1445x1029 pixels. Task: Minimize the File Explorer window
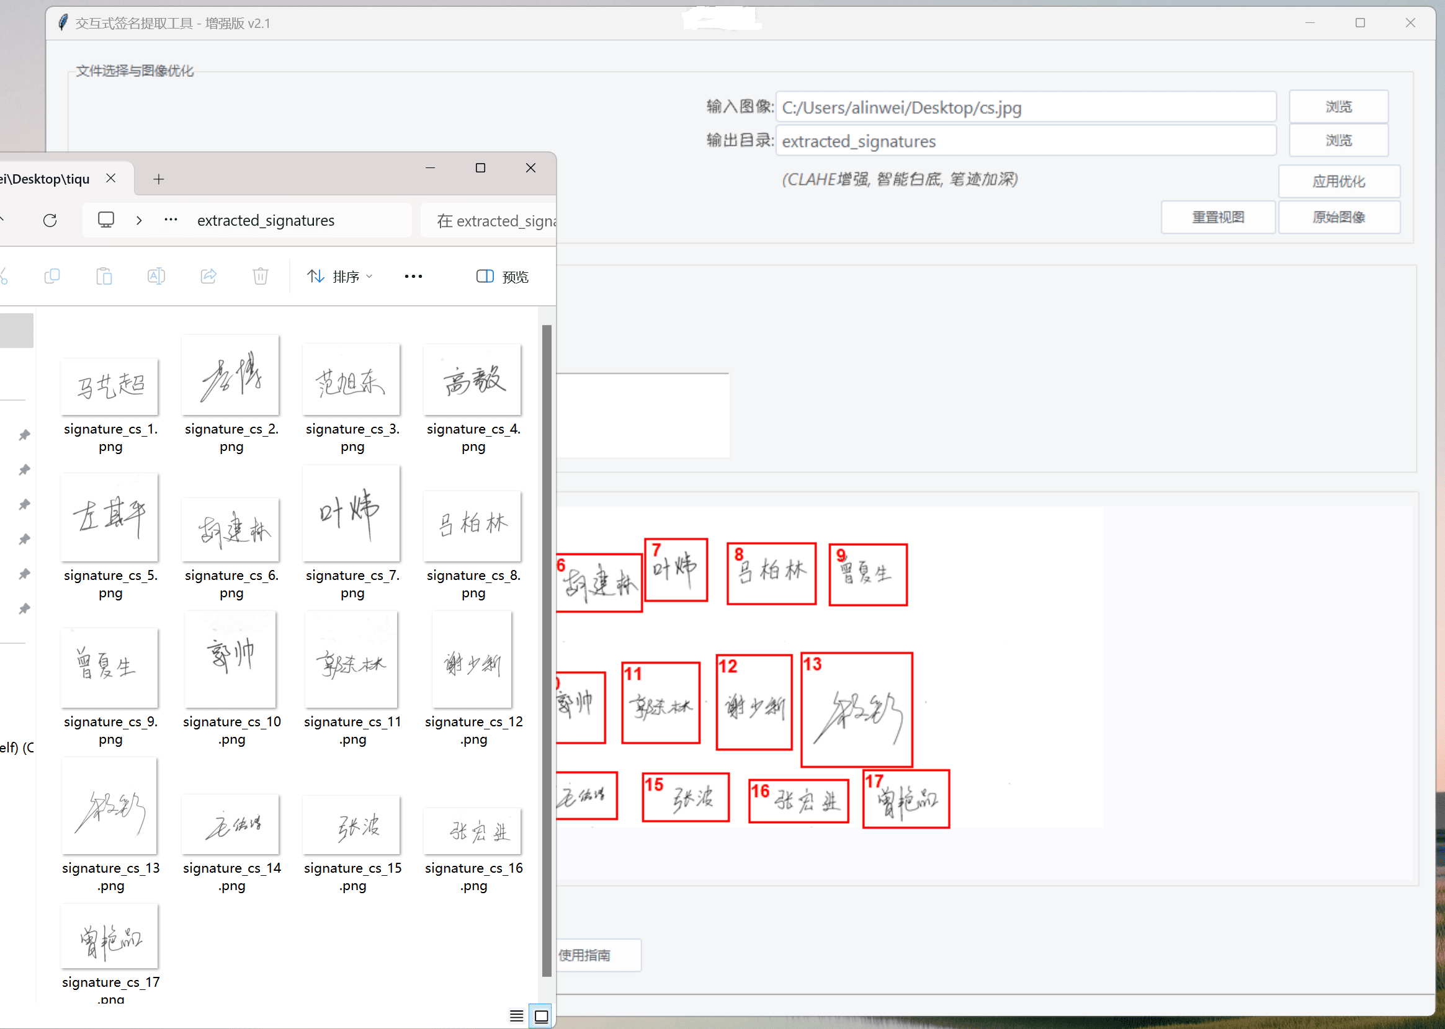[431, 168]
